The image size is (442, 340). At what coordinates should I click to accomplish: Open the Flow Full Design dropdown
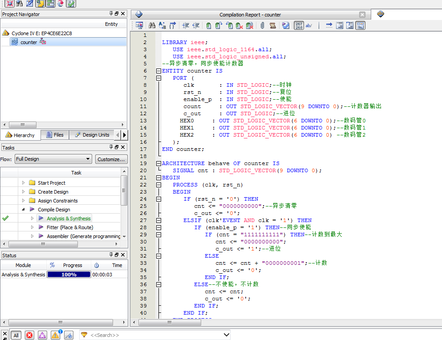[x=53, y=159]
